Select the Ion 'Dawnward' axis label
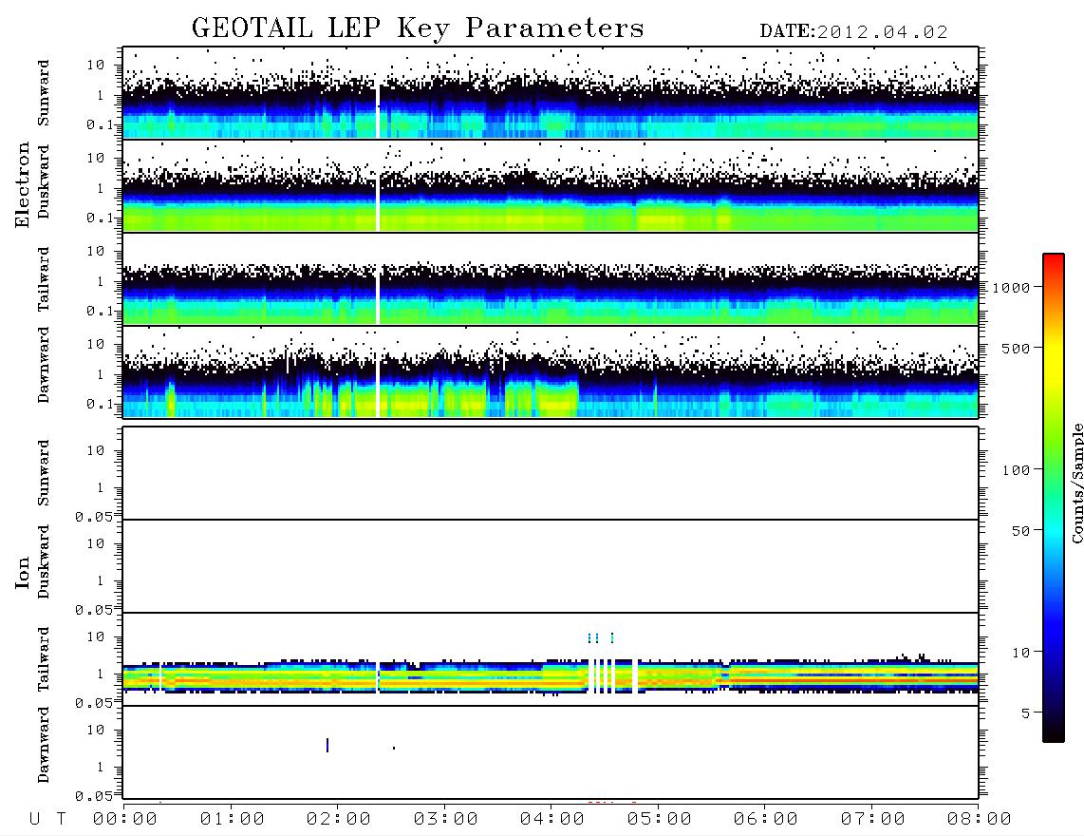Screen dimensions: 1084x836 pos(44,745)
